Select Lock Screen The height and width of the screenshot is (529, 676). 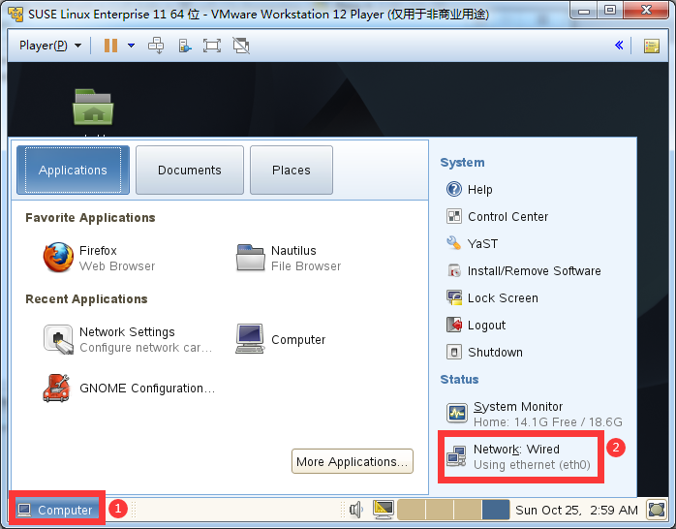tap(492, 297)
